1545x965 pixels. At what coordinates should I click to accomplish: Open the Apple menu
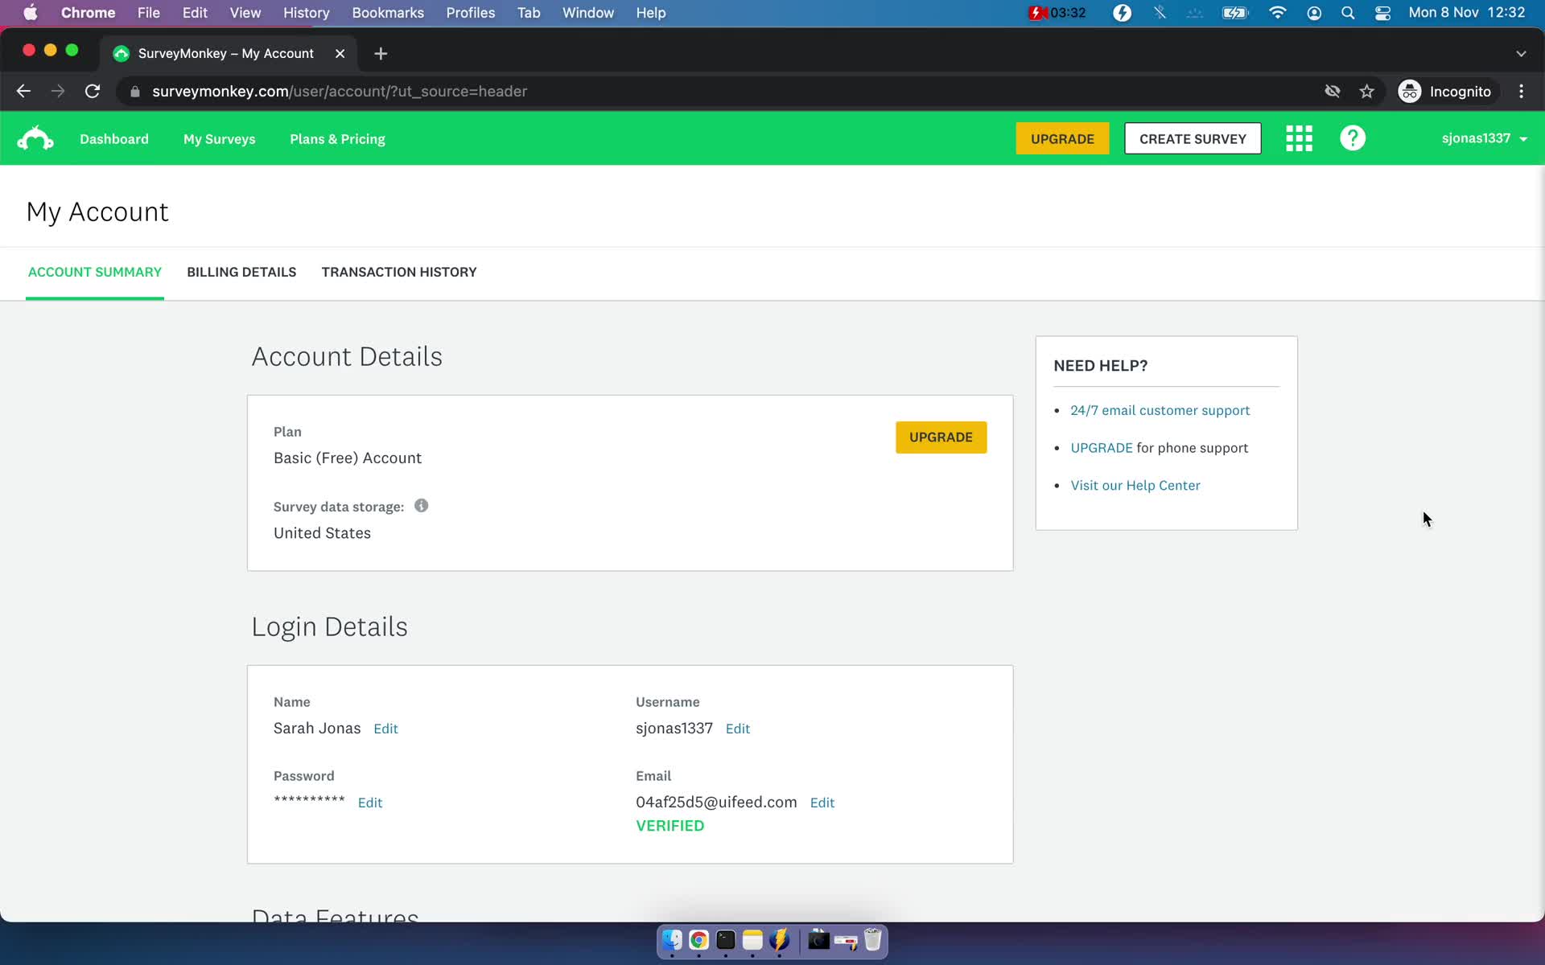[31, 13]
